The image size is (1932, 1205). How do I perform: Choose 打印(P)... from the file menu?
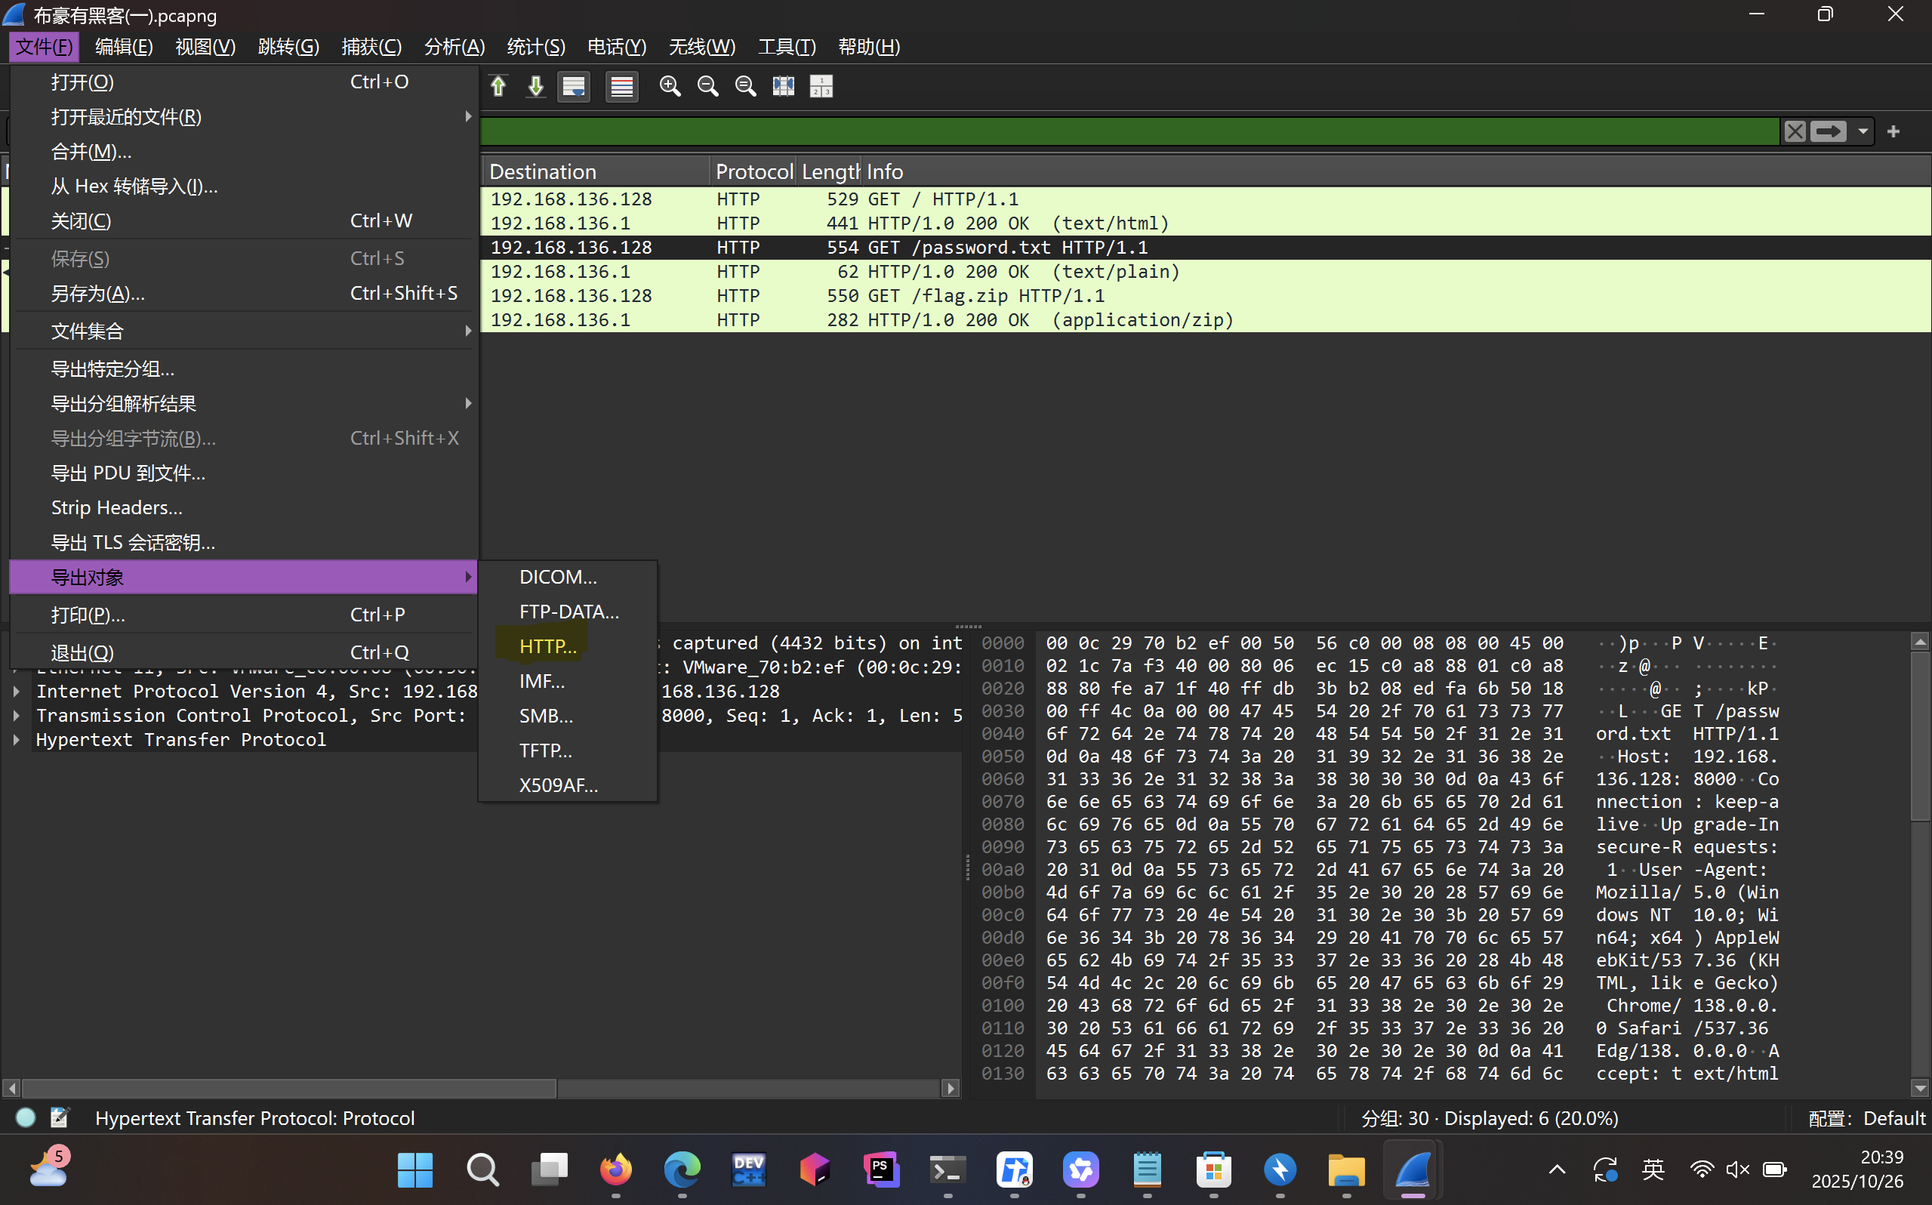(x=244, y=615)
